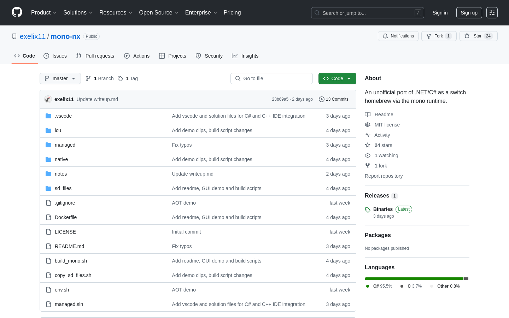Open the Actions tab
Viewport: 509px width, 318px height.
pos(137,56)
